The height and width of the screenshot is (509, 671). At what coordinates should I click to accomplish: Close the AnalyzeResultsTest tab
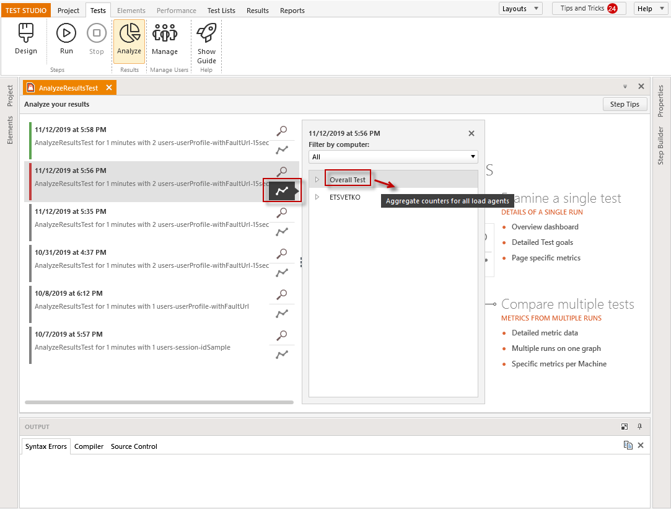pos(109,87)
